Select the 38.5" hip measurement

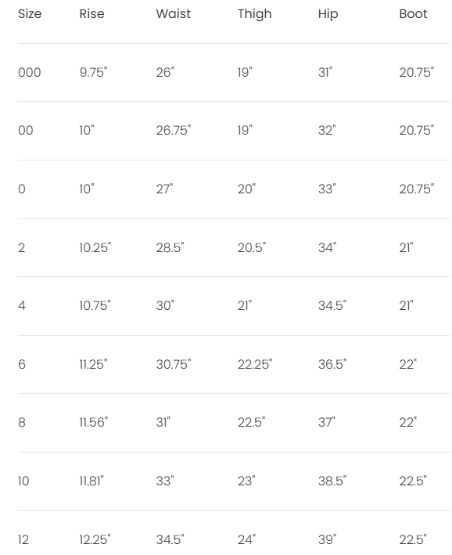[332, 481]
